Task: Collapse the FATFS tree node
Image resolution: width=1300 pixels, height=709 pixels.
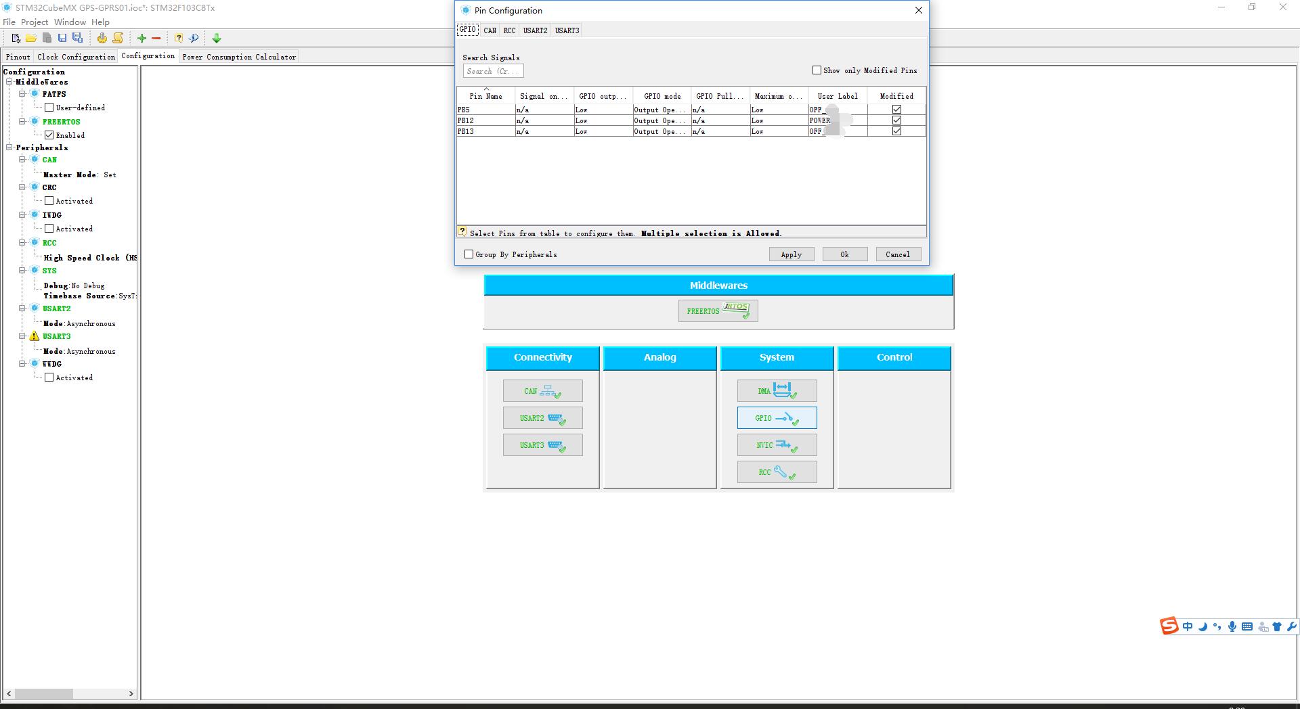Action: 22,93
